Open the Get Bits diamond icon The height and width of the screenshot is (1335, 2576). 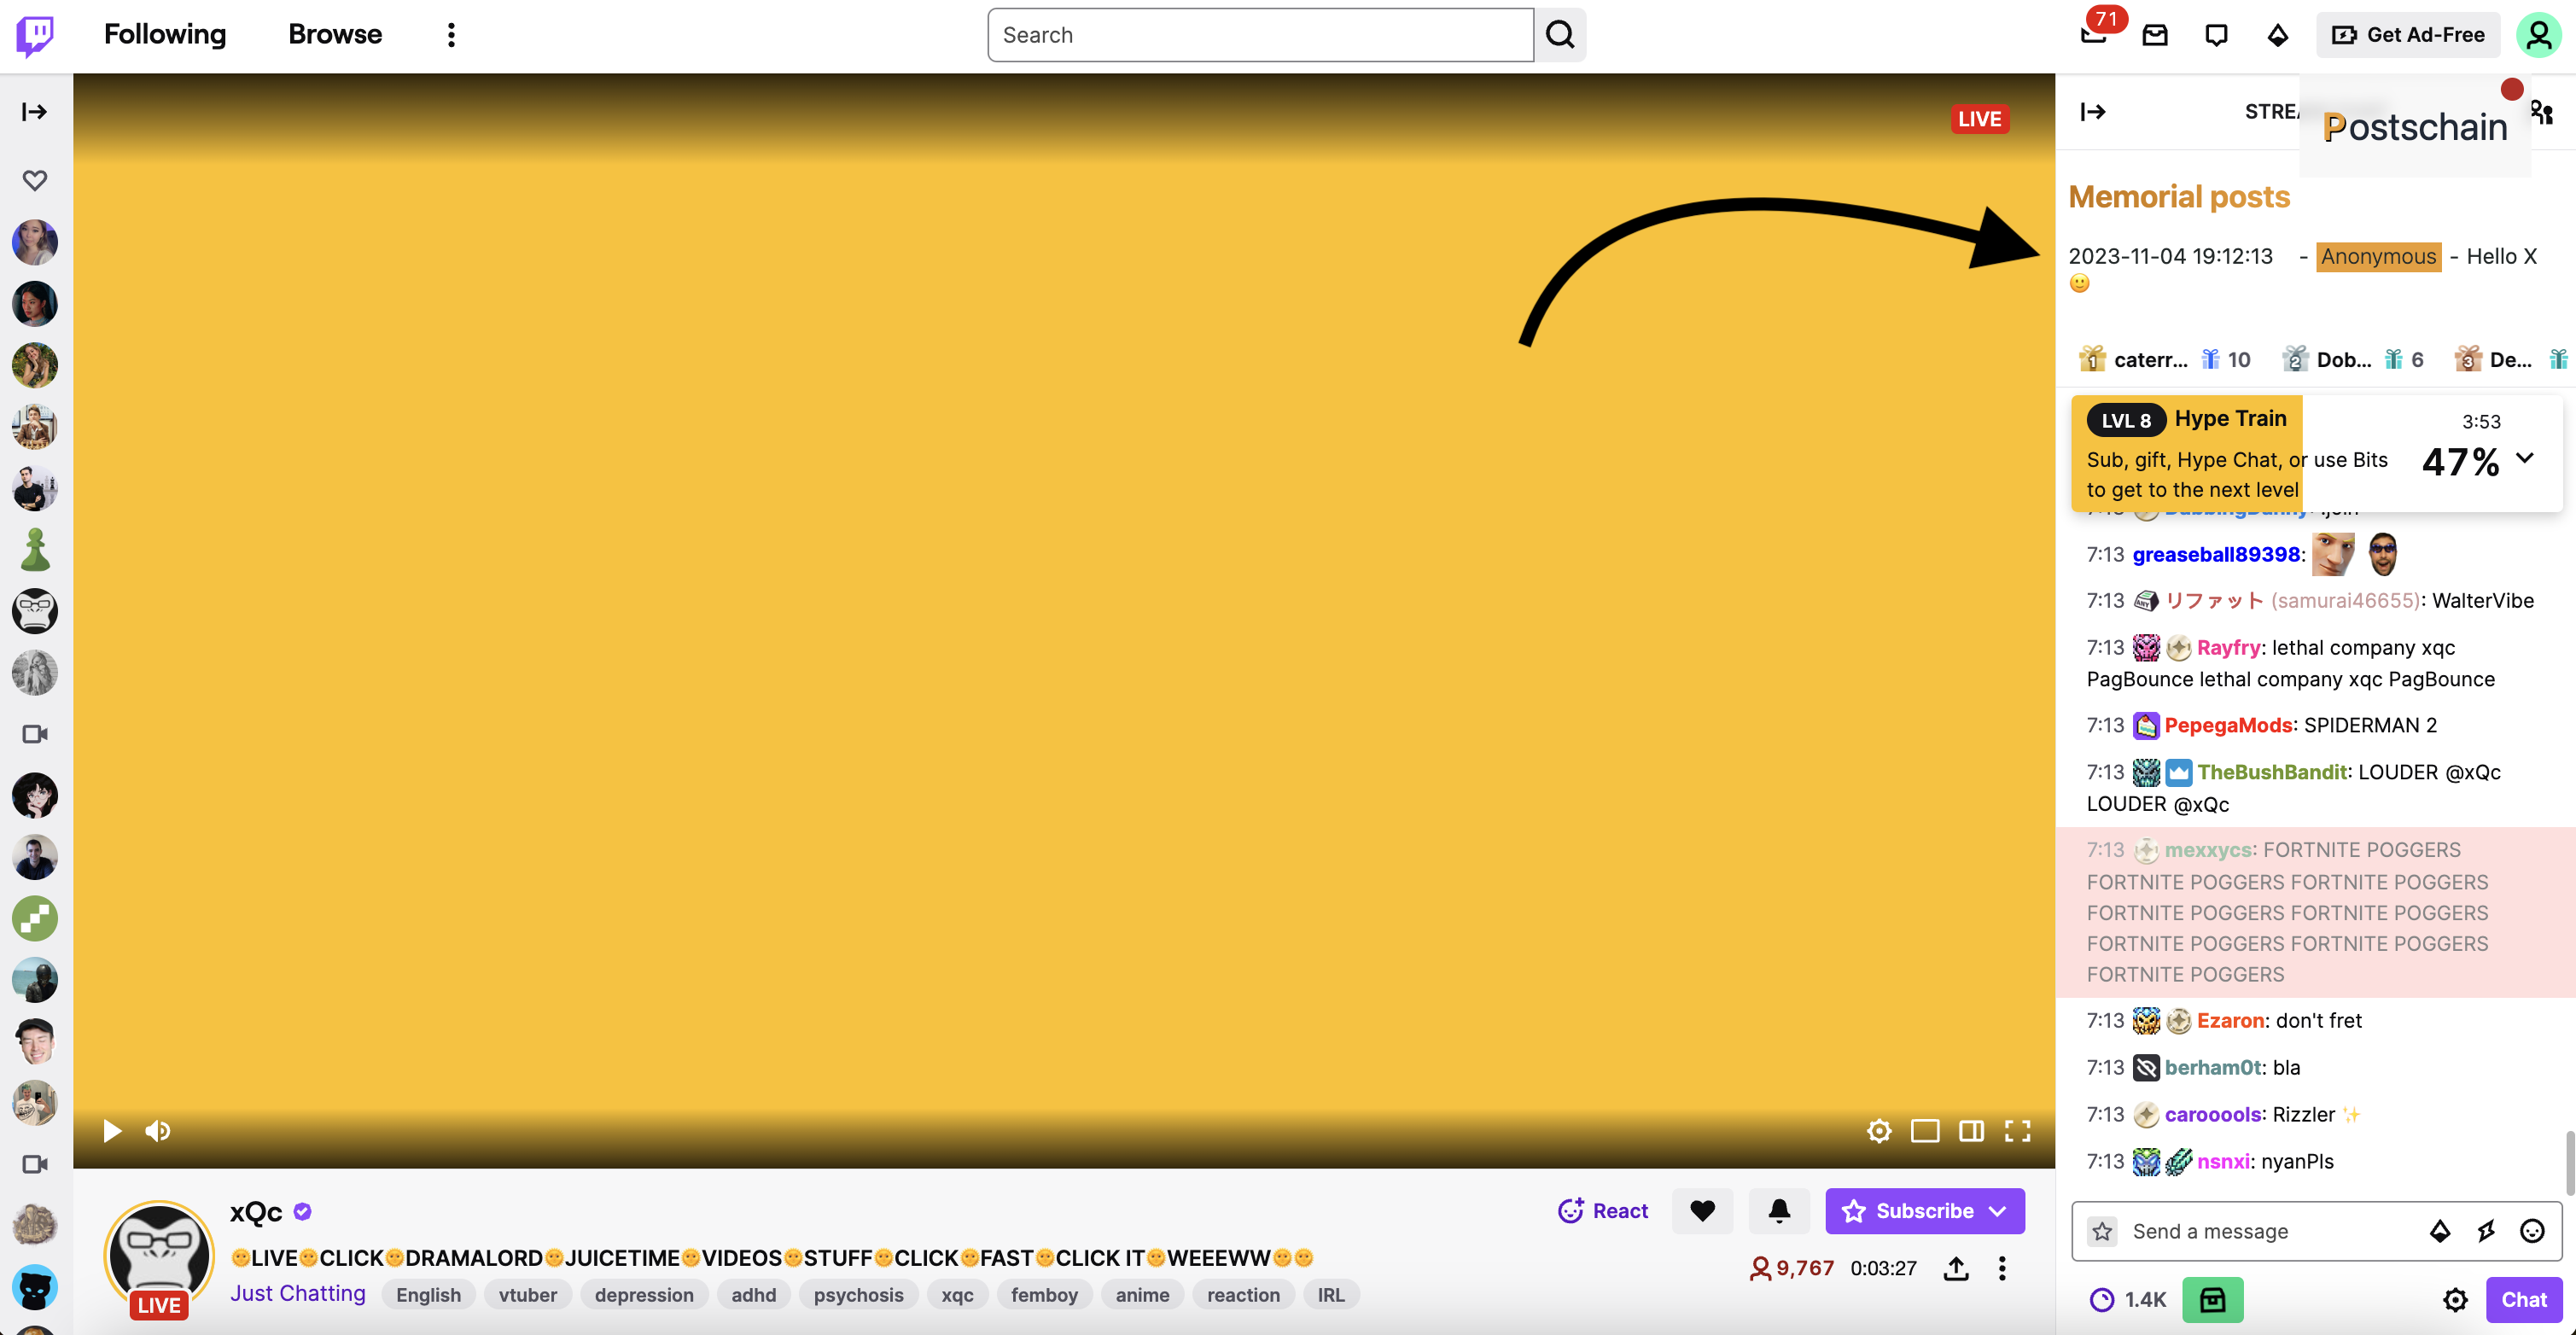click(2278, 35)
